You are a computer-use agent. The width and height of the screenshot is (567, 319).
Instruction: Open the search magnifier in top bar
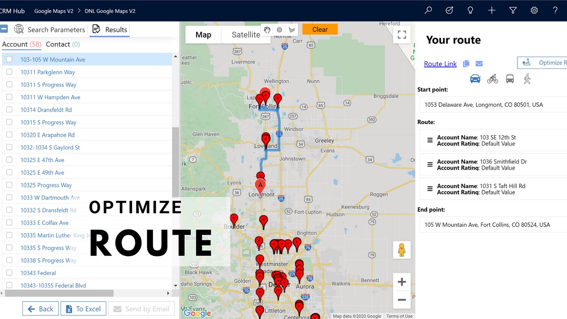(x=428, y=10)
